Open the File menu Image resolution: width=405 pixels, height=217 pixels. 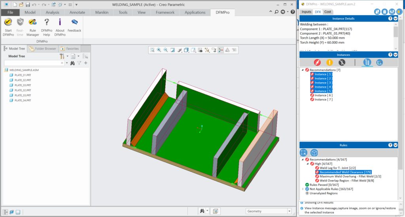pos(10,12)
